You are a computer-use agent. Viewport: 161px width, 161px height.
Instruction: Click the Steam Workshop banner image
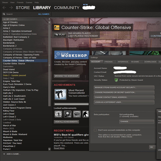[72, 55]
